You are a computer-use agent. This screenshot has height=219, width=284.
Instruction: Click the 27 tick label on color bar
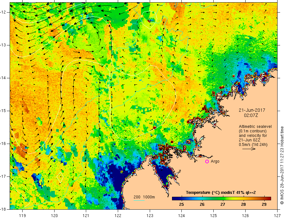click(223, 205)
